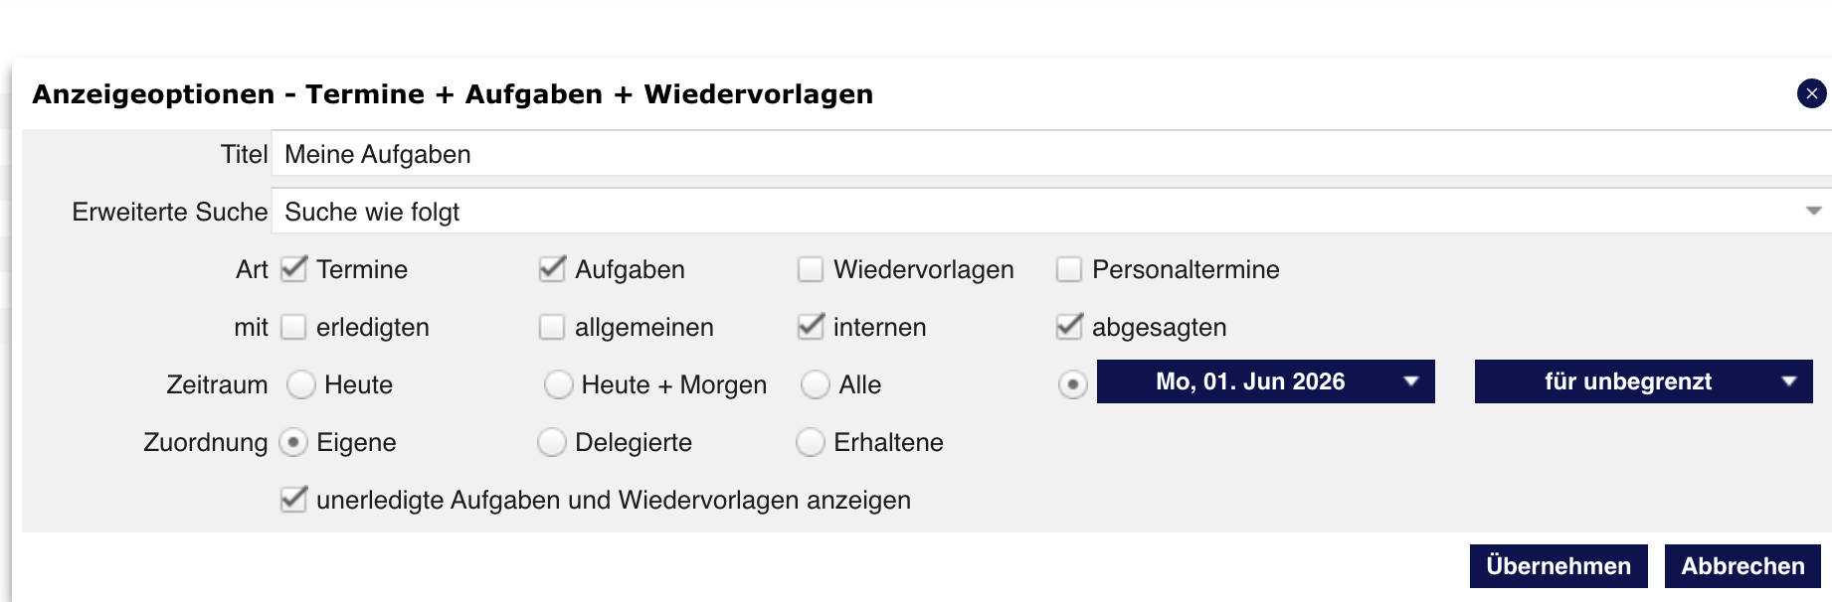Focus the Titel field containing Meine Aufgaben

[1051, 154]
